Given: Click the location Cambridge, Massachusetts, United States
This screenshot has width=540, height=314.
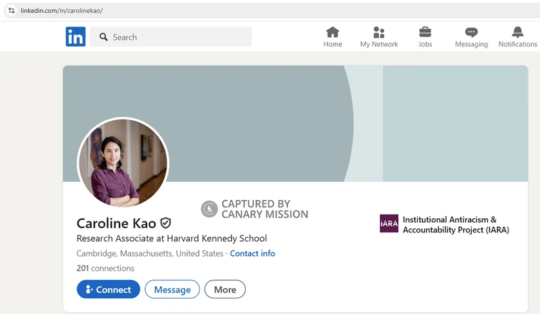Looking at the screenshot, I should click(150, 253).
